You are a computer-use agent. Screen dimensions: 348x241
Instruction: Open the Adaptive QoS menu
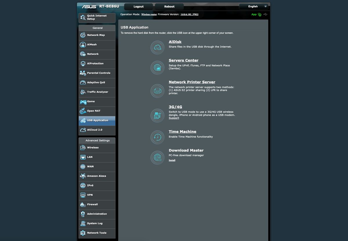click(x=97, y=83)
